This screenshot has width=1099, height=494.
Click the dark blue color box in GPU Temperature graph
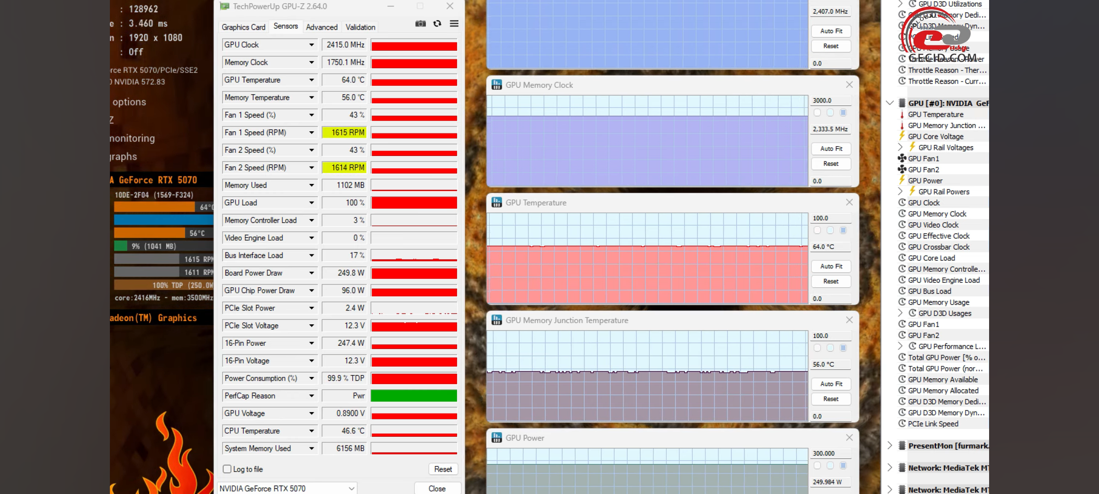coord(843,230)
